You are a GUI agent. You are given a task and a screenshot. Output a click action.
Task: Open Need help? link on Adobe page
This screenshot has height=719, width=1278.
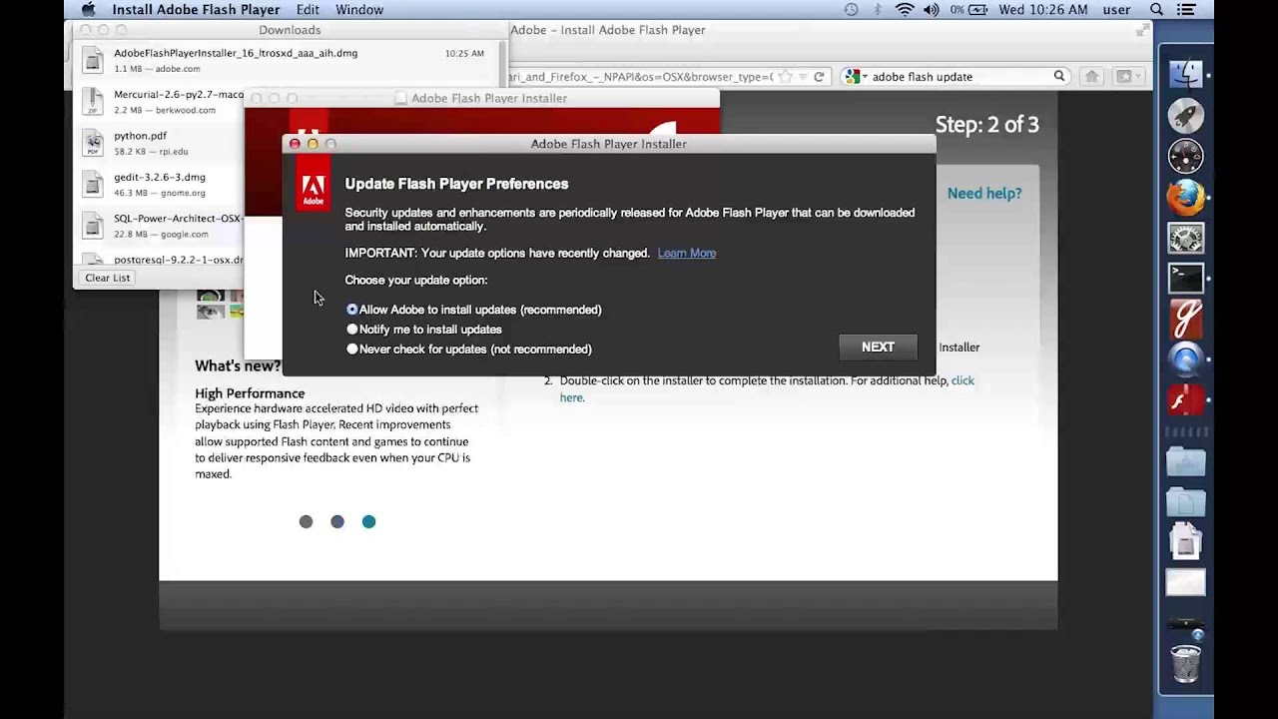pos(984,194)
